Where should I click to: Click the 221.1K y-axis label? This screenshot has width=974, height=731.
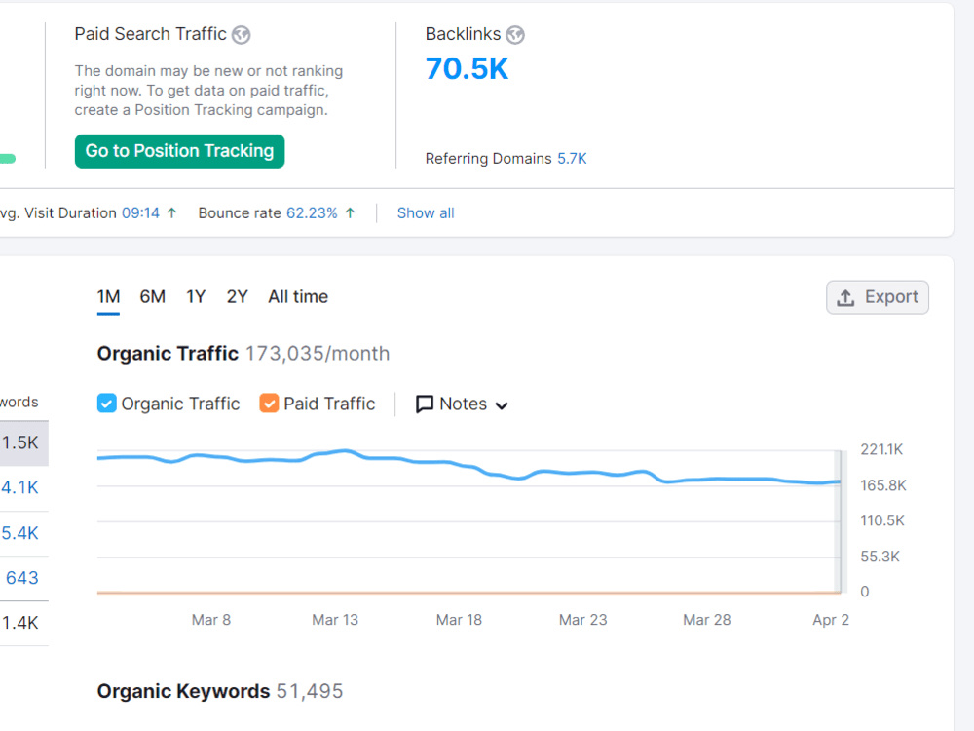[881, 449]
